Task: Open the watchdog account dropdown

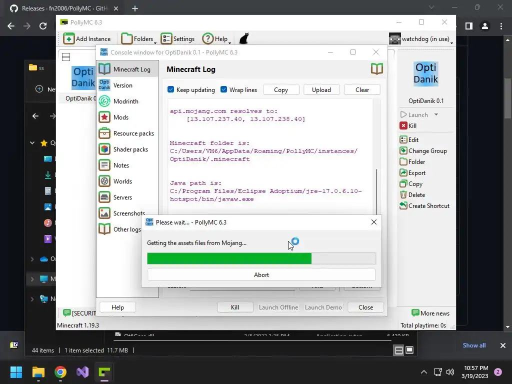Action: coord(421,39)
